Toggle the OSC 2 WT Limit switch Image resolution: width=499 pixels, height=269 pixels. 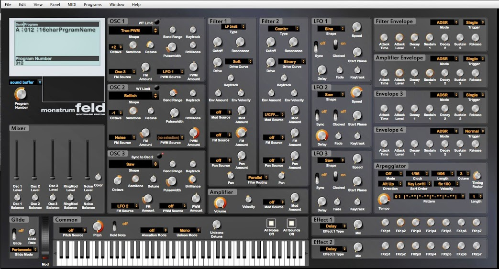(x=156, y=88)
